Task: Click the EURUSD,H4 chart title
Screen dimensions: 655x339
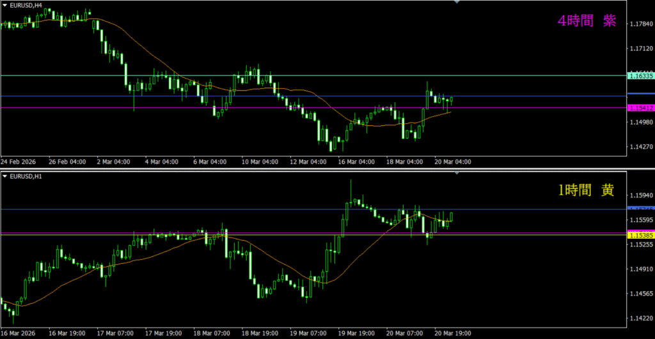Action: point(26,5)
